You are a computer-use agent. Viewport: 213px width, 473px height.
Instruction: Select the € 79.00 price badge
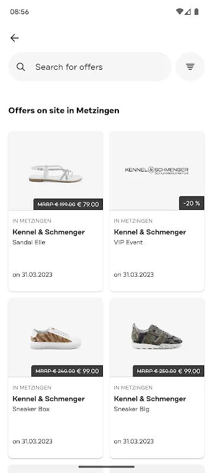pyautogui.click(x=68, y=204)
